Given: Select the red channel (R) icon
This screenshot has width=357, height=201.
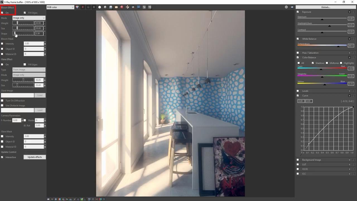Looking at the screenshot, I should [83, 7].
